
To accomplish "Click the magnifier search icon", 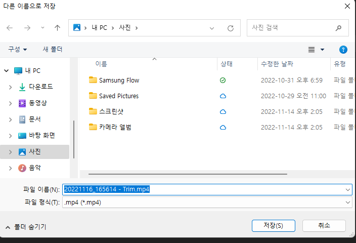I will (338, 28).
